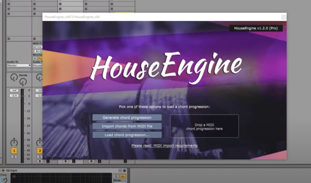311x183 pixels.
Task: Click the track 1 volume fader handle
Action: (x=25, y=99)
